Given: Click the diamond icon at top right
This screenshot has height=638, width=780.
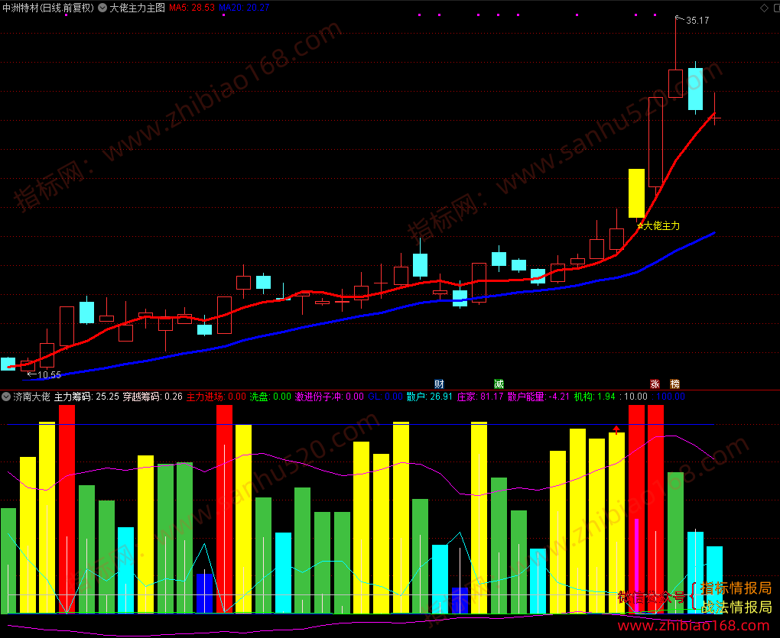Looking at the screenshot, I should [764, 8].
